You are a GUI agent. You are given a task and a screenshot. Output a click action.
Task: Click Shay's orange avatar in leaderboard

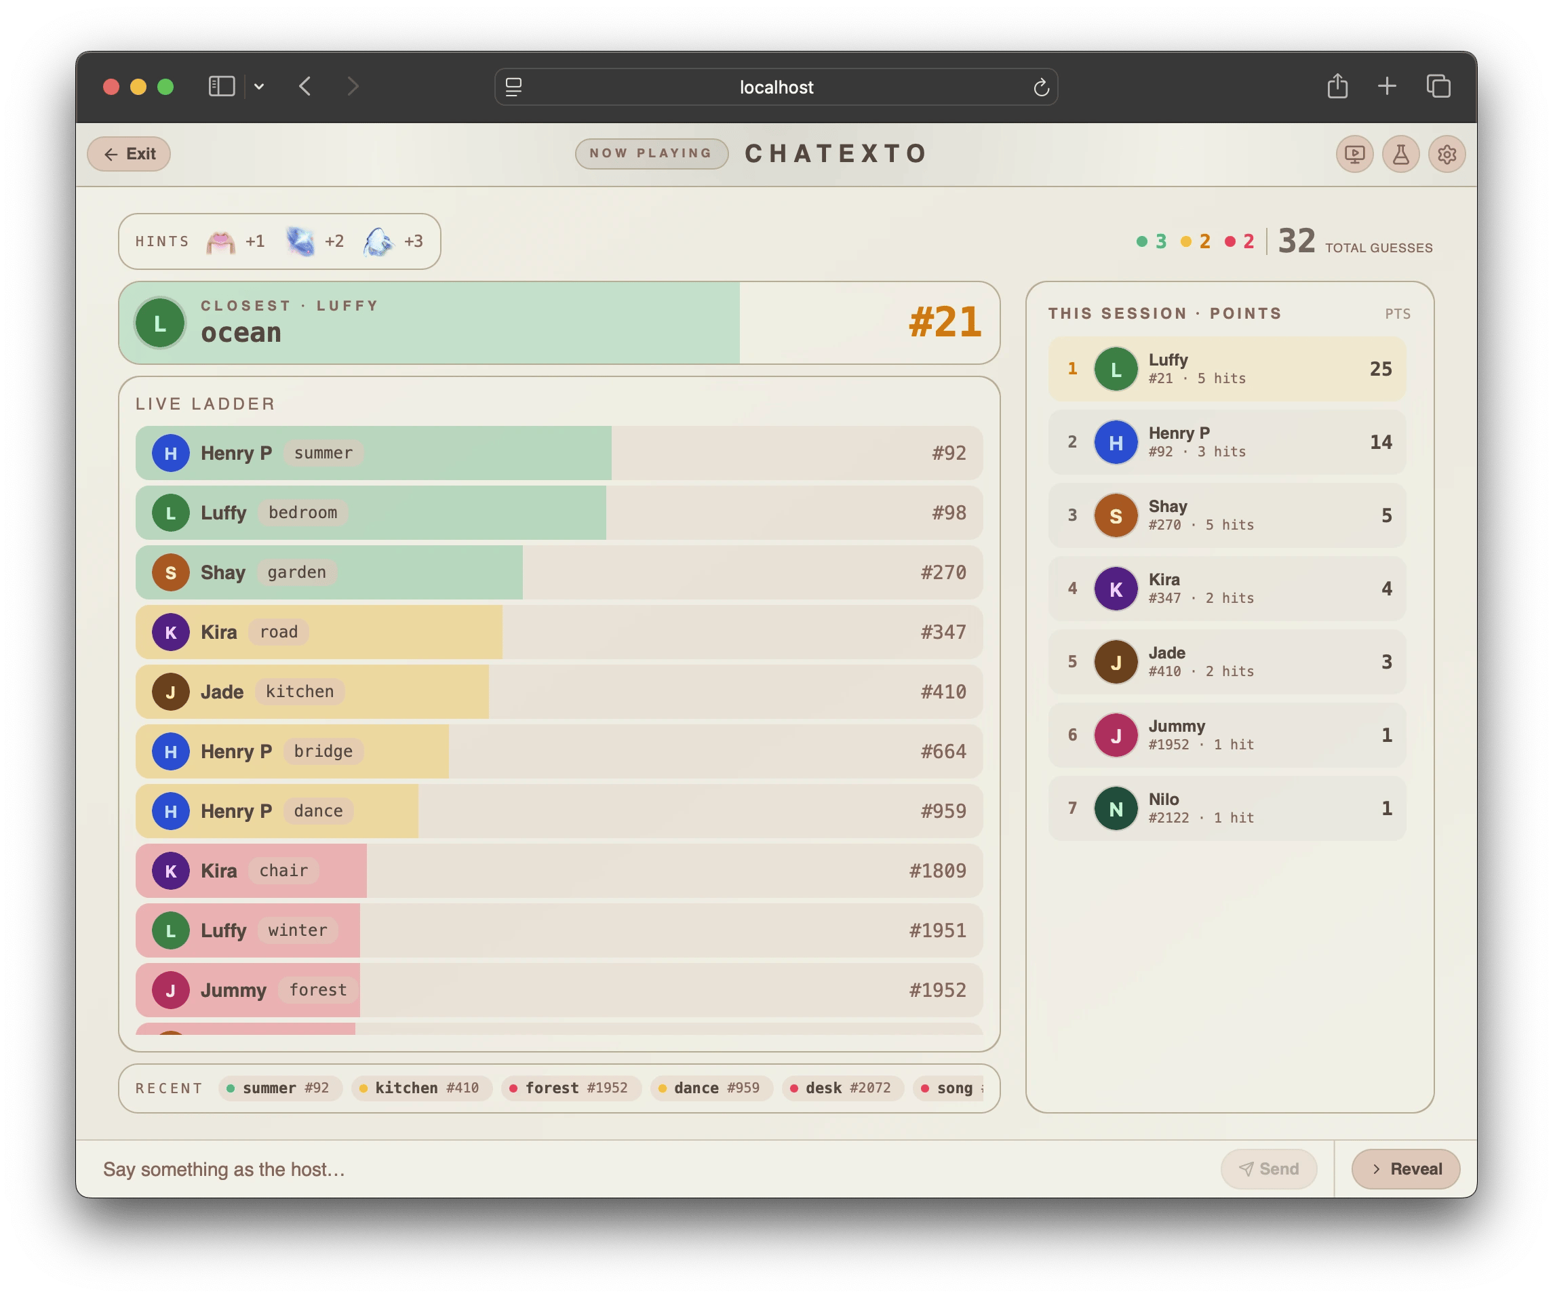(x=1115, y=515)
